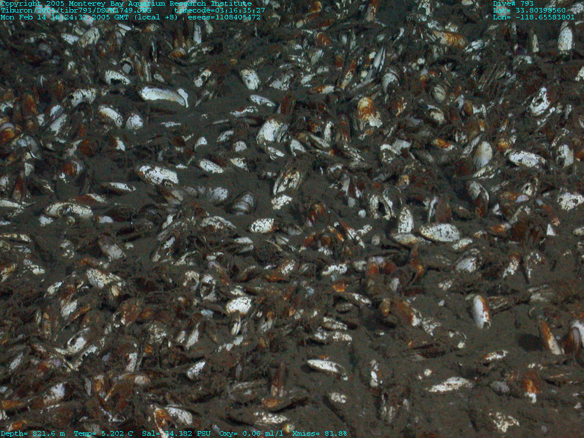Select the longitude 'Lon= -118.65583801'
The image size is (584, 438).
click(x=534, y=17)
